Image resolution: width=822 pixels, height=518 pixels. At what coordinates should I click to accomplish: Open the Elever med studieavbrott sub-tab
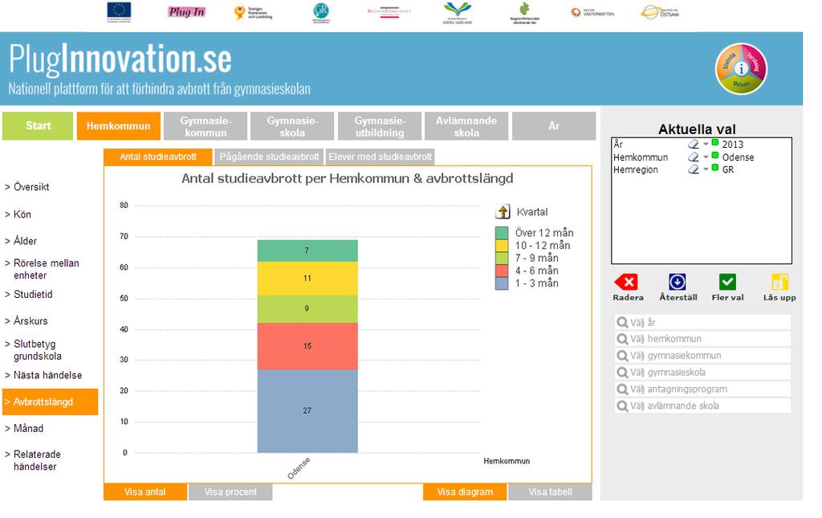click(380, 157)
